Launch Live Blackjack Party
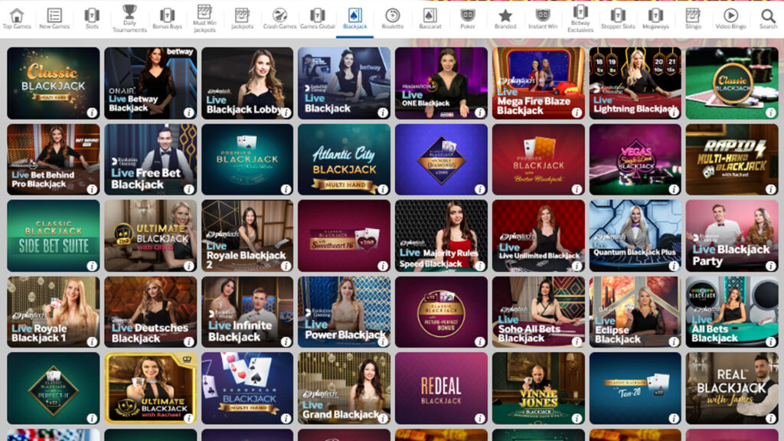 pyautogui.click(x=732, y=236)
